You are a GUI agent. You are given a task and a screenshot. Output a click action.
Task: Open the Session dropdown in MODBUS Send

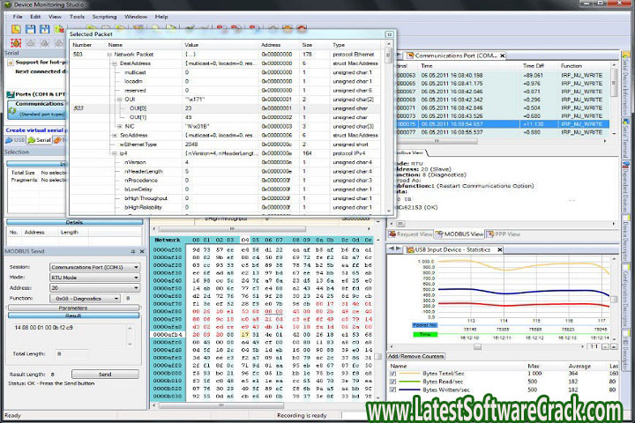tap(136, 266)
